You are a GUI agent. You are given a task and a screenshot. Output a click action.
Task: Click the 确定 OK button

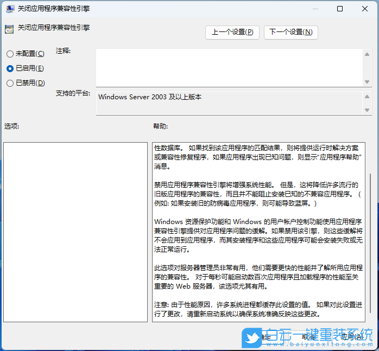pos(264,337)
